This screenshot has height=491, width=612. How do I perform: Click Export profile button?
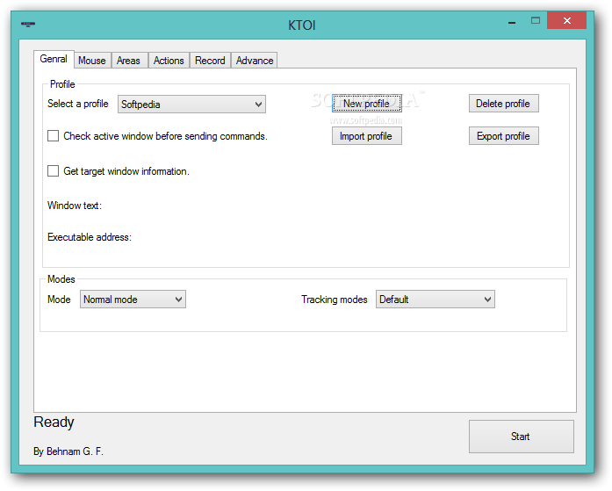pyautogui.click(x=503, y=136)
